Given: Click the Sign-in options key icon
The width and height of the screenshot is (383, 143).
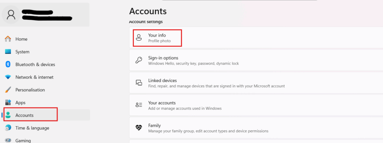Looking at the screenshot, I should tap(139, 60).
